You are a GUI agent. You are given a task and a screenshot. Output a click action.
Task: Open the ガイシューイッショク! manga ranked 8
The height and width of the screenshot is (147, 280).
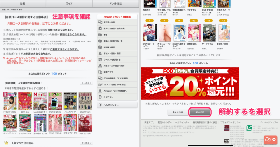(164, 33)
